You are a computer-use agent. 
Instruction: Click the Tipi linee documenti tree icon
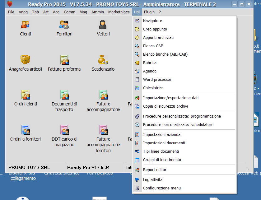pyautogui.click(x=137, y=151)
